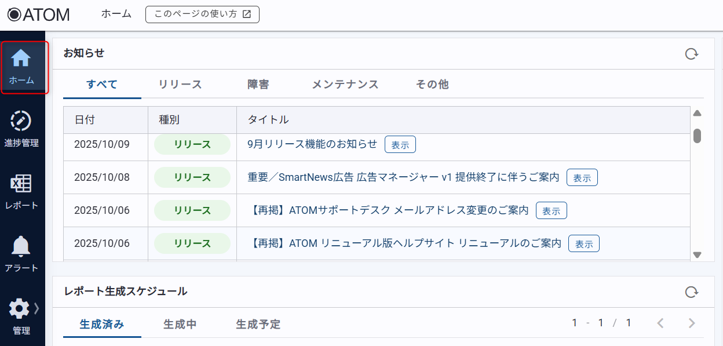Refresh the レポート生成スケジュール panel

[x=691, y=292]
